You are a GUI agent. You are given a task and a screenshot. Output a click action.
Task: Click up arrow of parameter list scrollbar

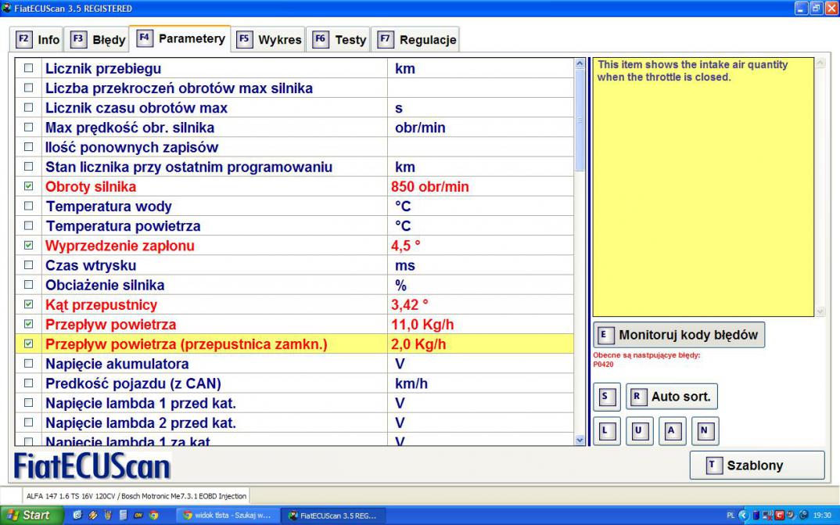[580, 63]
